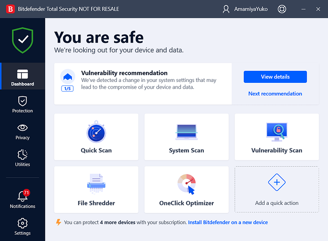
Task: Click 'Bitdefender Total Security NOT FOR RESALE' title
Action: point(68,9)
